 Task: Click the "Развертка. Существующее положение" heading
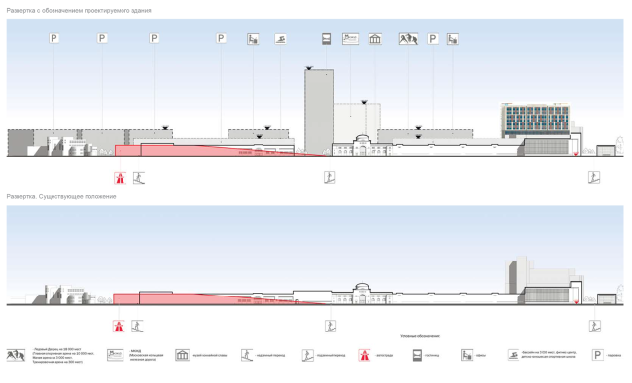point(61,196)
